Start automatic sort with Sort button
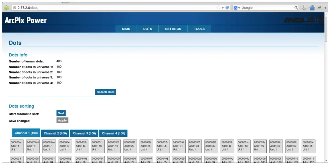The image size is (330, 167). coord(61,113)
